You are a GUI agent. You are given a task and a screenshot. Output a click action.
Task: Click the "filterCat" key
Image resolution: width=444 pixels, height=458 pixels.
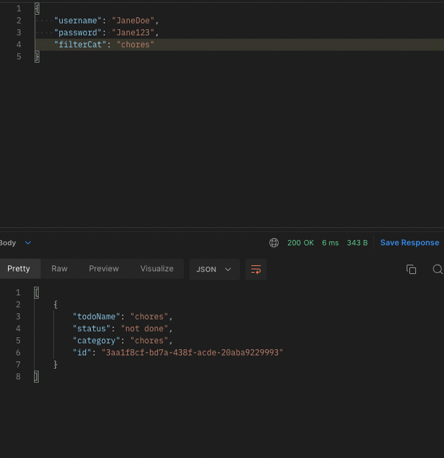click(x=80, y=45)
